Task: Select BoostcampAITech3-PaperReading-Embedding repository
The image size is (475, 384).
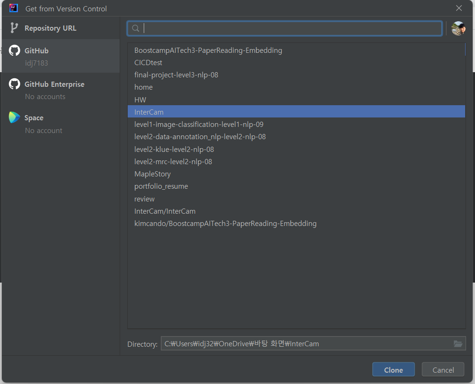Action: coord(296,50)
